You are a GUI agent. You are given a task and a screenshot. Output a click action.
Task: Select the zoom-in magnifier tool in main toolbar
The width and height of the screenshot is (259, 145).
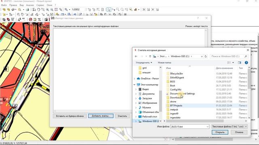tap(48, 10)
